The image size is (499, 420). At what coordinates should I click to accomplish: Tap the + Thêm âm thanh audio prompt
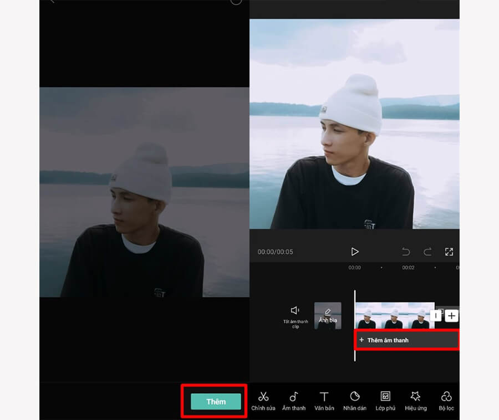(x=406, y=339)
